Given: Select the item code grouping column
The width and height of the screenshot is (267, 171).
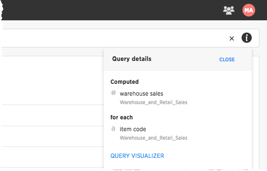Looking at the screenshot, I should pos(133,129).
